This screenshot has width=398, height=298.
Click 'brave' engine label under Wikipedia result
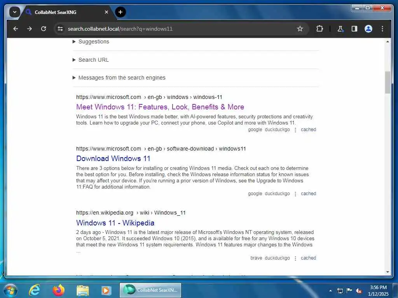point(256,258)
